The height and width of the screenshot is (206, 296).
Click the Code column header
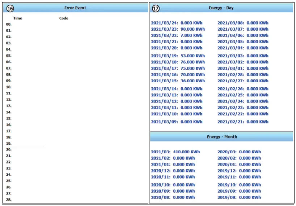(64, 18)
